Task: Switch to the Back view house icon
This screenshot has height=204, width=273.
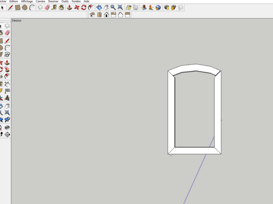Action: (x=121, y=15)
